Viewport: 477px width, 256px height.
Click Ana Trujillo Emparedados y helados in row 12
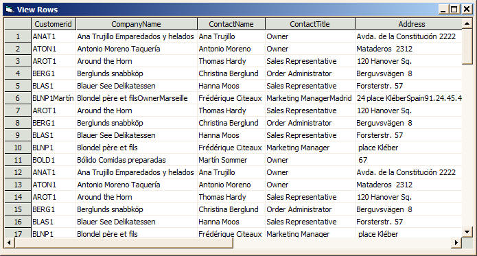coord(137,172)
